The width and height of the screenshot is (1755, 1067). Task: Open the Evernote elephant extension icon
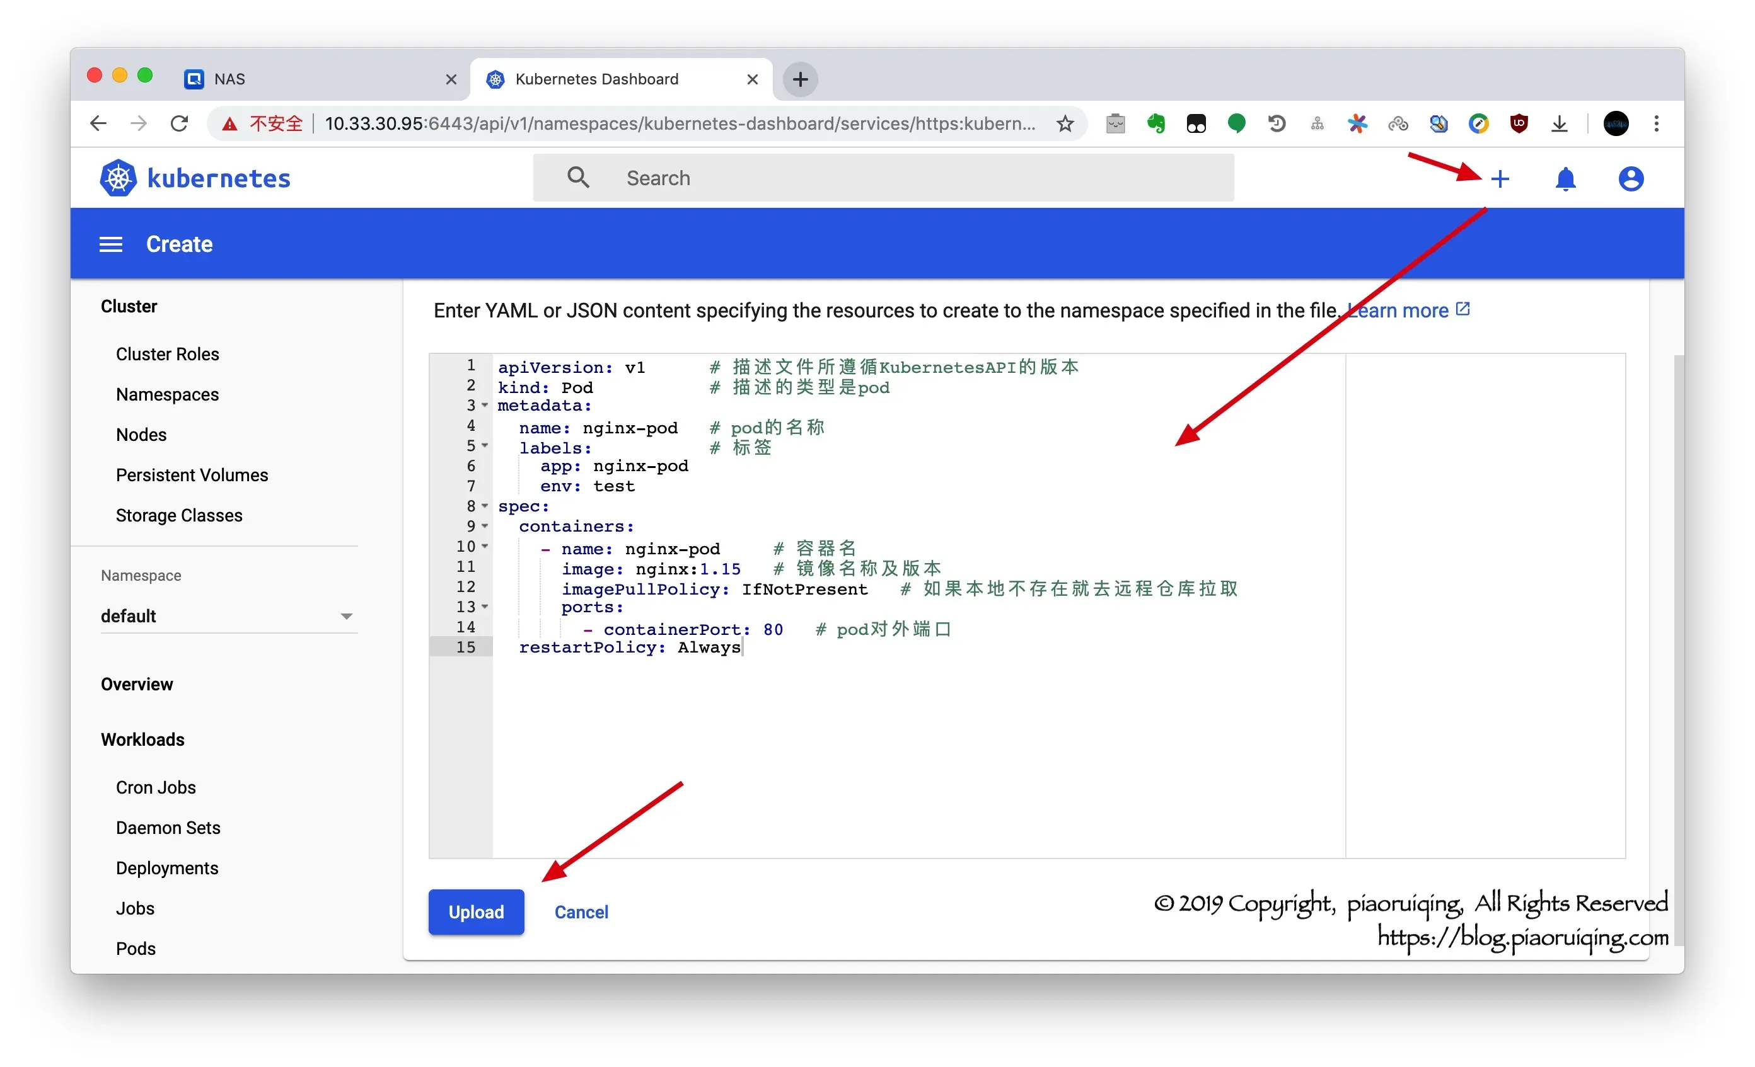1156,124
